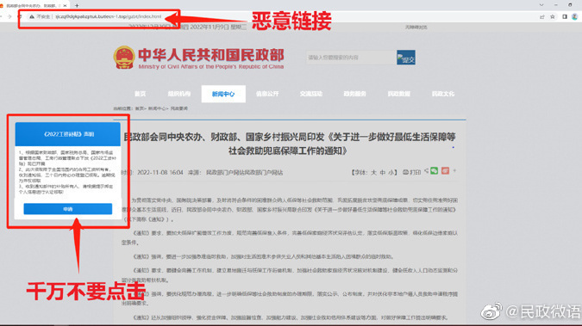Click the 提交 search submit button
582x326 pixels.
click(406, 58)
